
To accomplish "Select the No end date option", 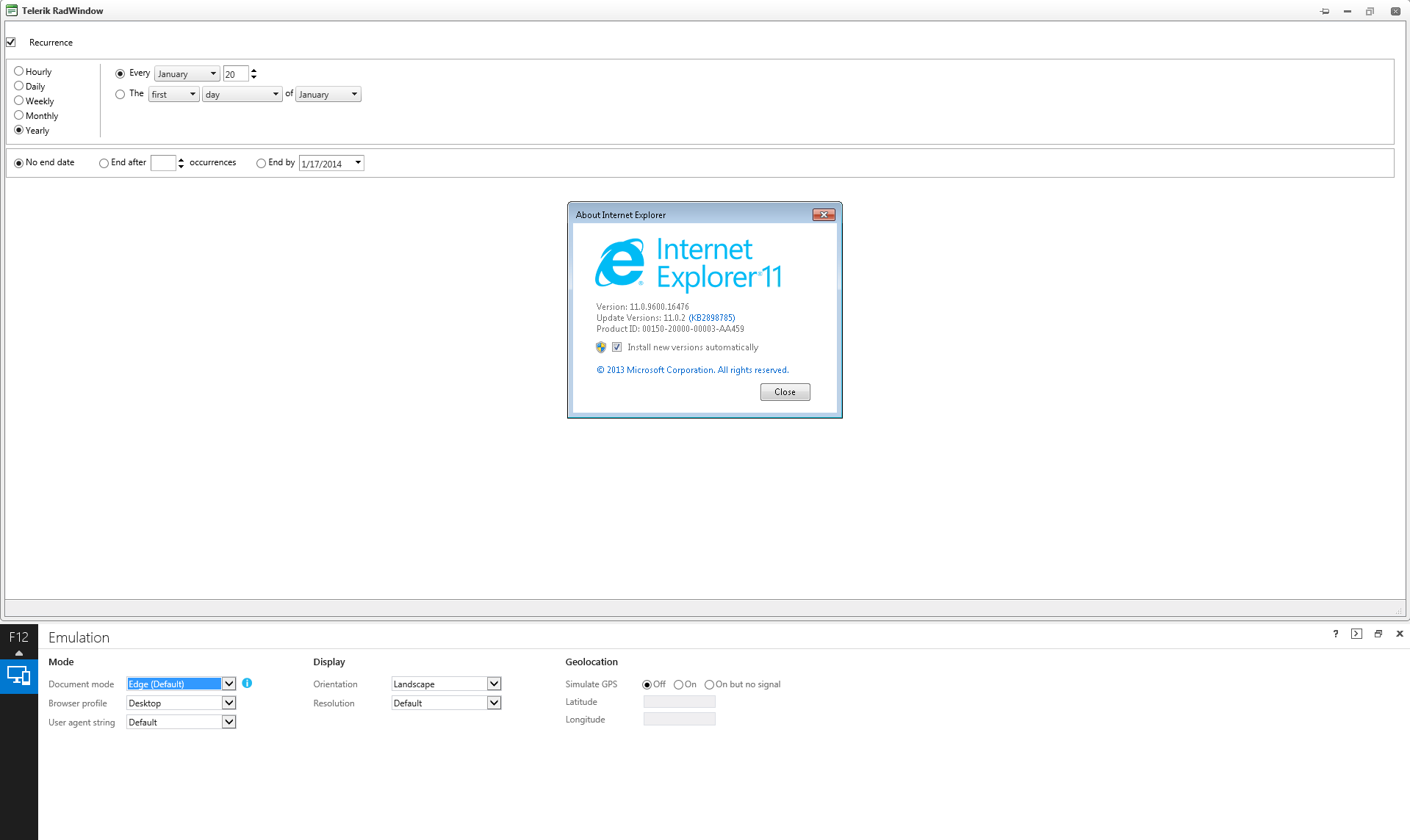I will [x=19, y=163].
